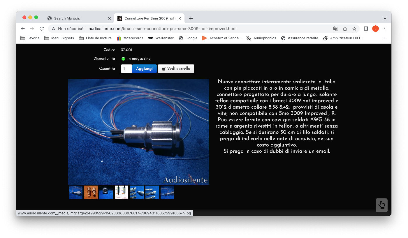408x238 pixels.
Task: Click the share icon in address bar
Action: coord(345,29)
